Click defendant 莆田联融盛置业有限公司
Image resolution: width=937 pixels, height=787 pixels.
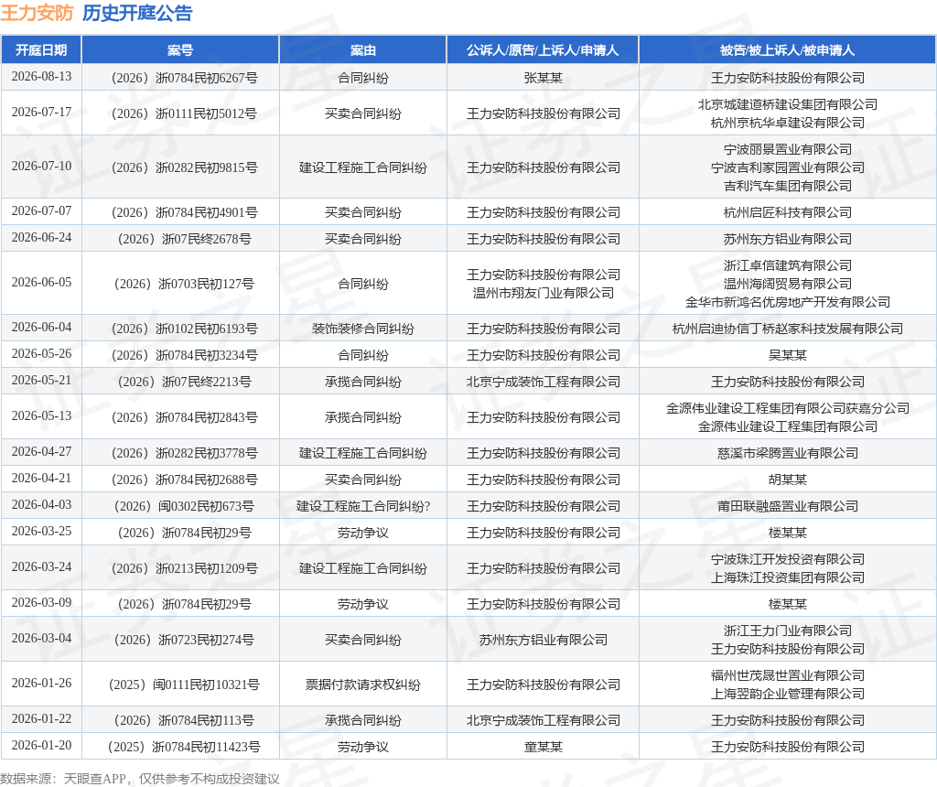(x=788, y=506)
